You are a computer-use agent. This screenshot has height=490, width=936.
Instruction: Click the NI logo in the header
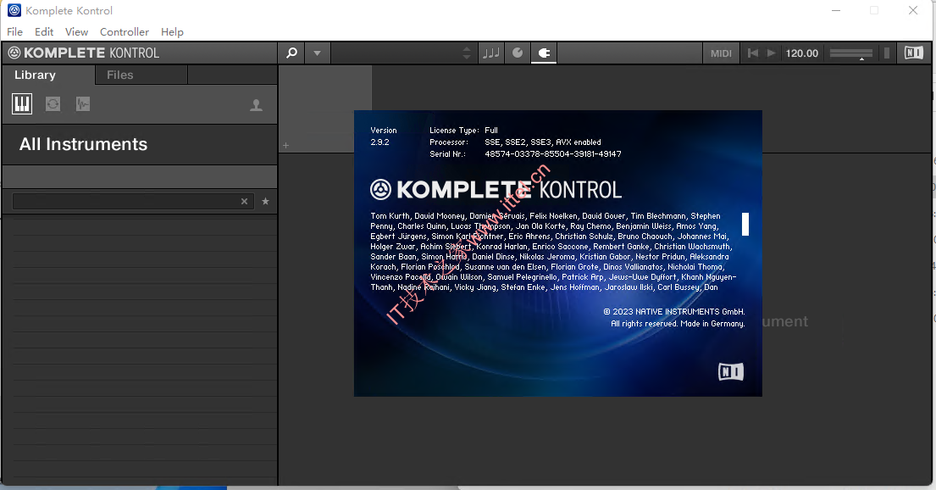coord(913,53)
